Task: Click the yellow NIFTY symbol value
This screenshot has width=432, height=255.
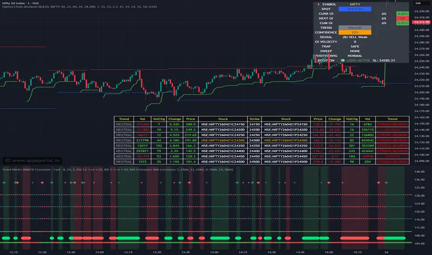Action: click(355, 5)
